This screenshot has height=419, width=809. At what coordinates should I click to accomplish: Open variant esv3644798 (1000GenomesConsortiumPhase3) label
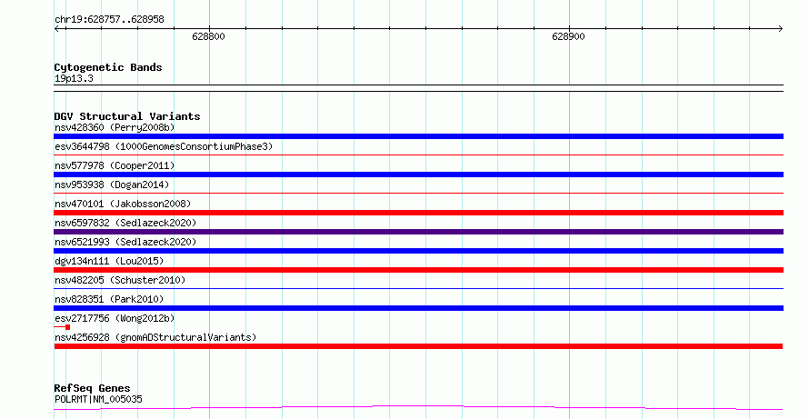tap(164, 146)
